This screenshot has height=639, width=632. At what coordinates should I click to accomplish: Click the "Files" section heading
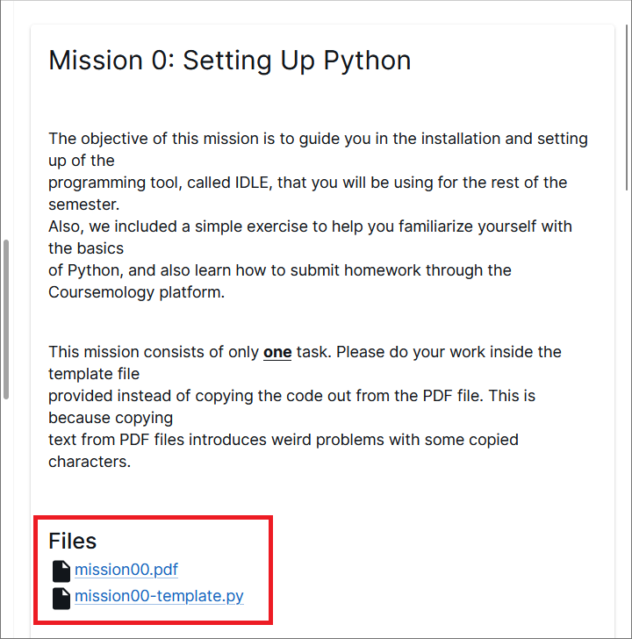[73, 541]
